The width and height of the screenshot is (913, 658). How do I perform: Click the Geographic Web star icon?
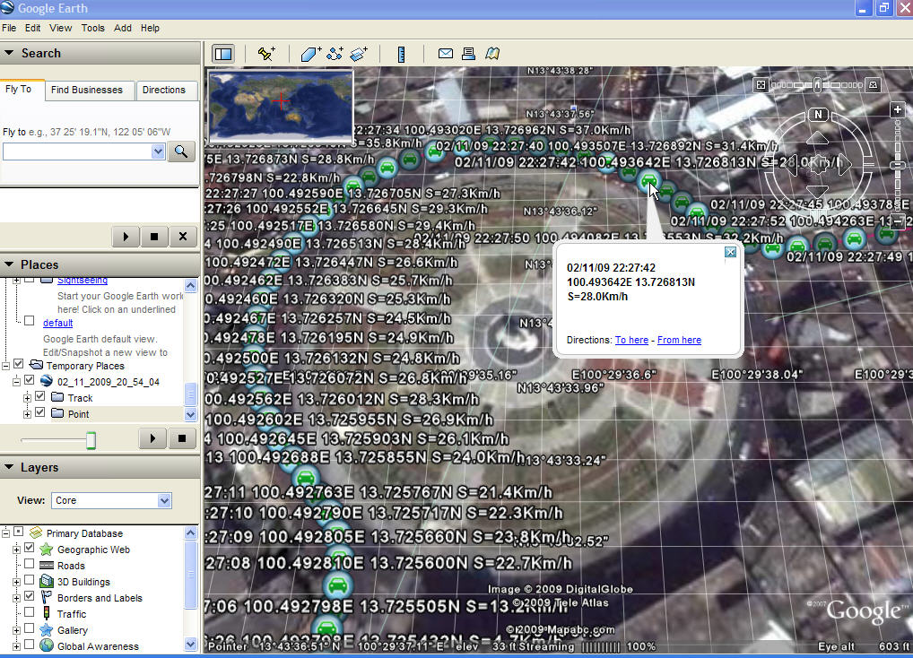47,550
